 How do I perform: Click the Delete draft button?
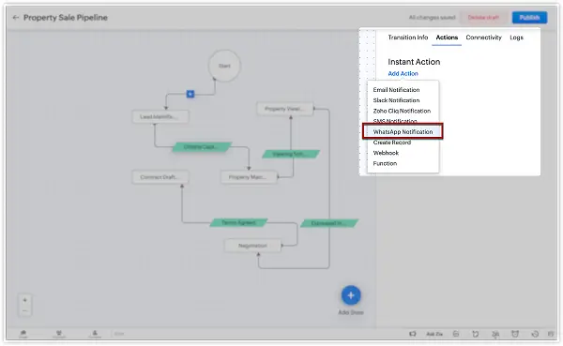pyautogui.click(x=483, y=17)
